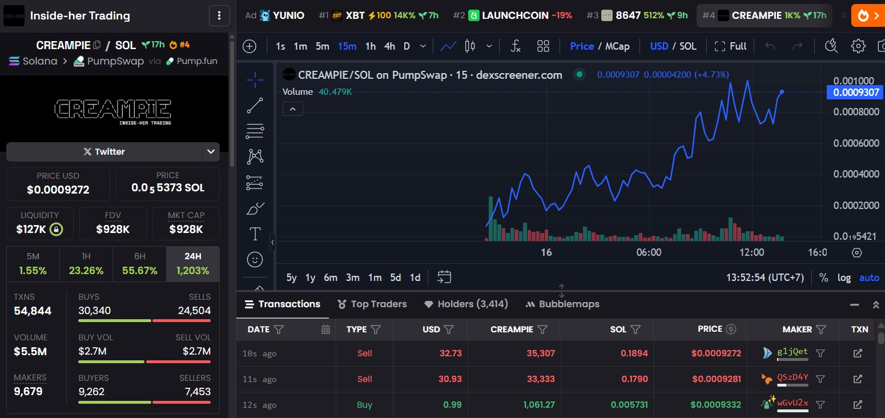
Task: Click the Twitter link button
Action: [x=104, y=151]
